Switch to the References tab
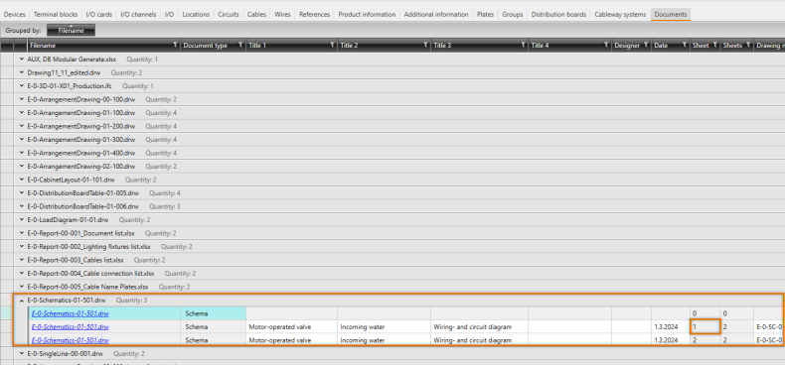 pos(314,15)
